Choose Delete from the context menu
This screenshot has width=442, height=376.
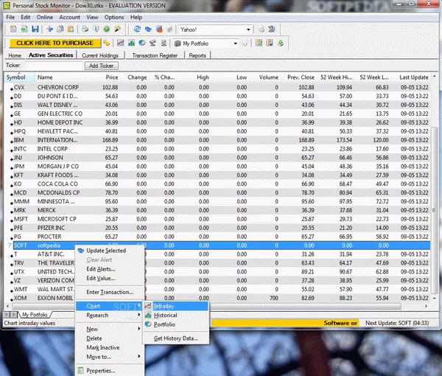point(94,338)
